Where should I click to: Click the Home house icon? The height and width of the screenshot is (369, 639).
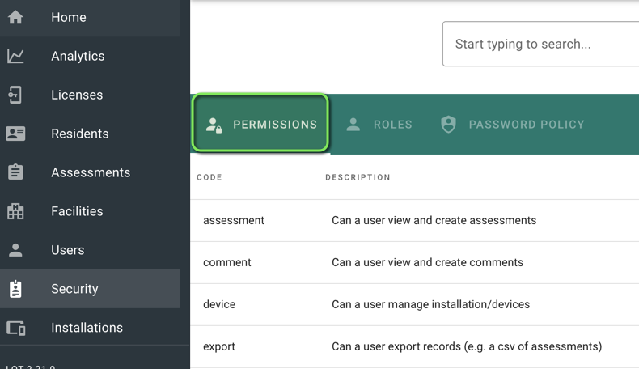coord(15,17)
